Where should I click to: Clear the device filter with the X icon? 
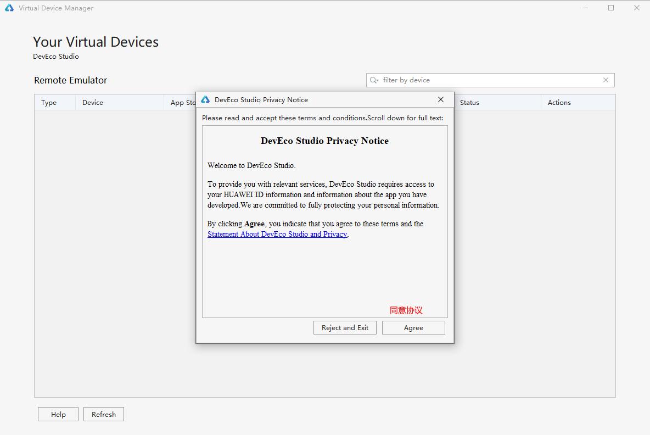click(x=606, y=80)
